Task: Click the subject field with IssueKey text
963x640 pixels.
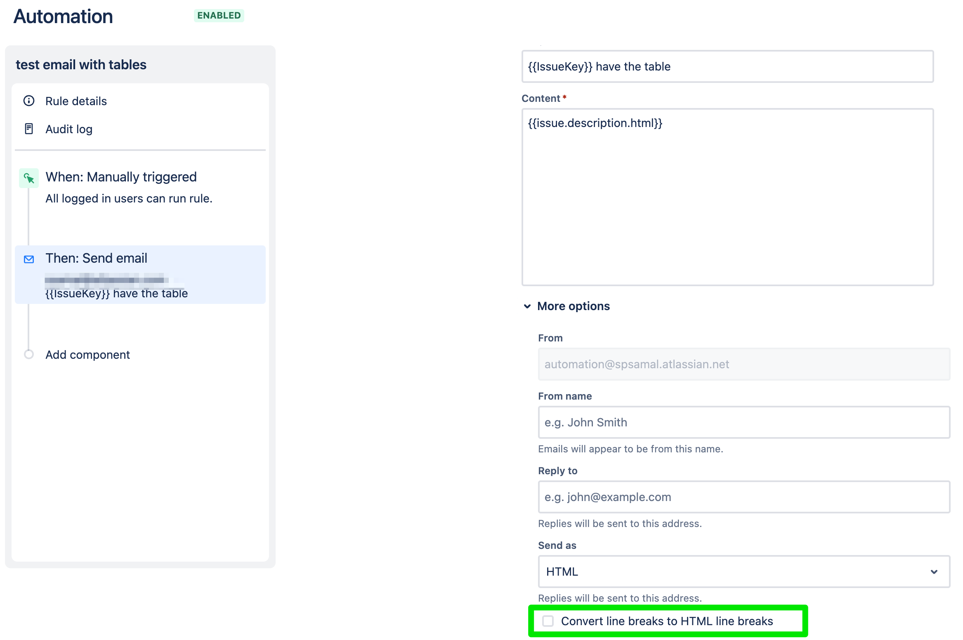Action: click(x=727, y=66)
